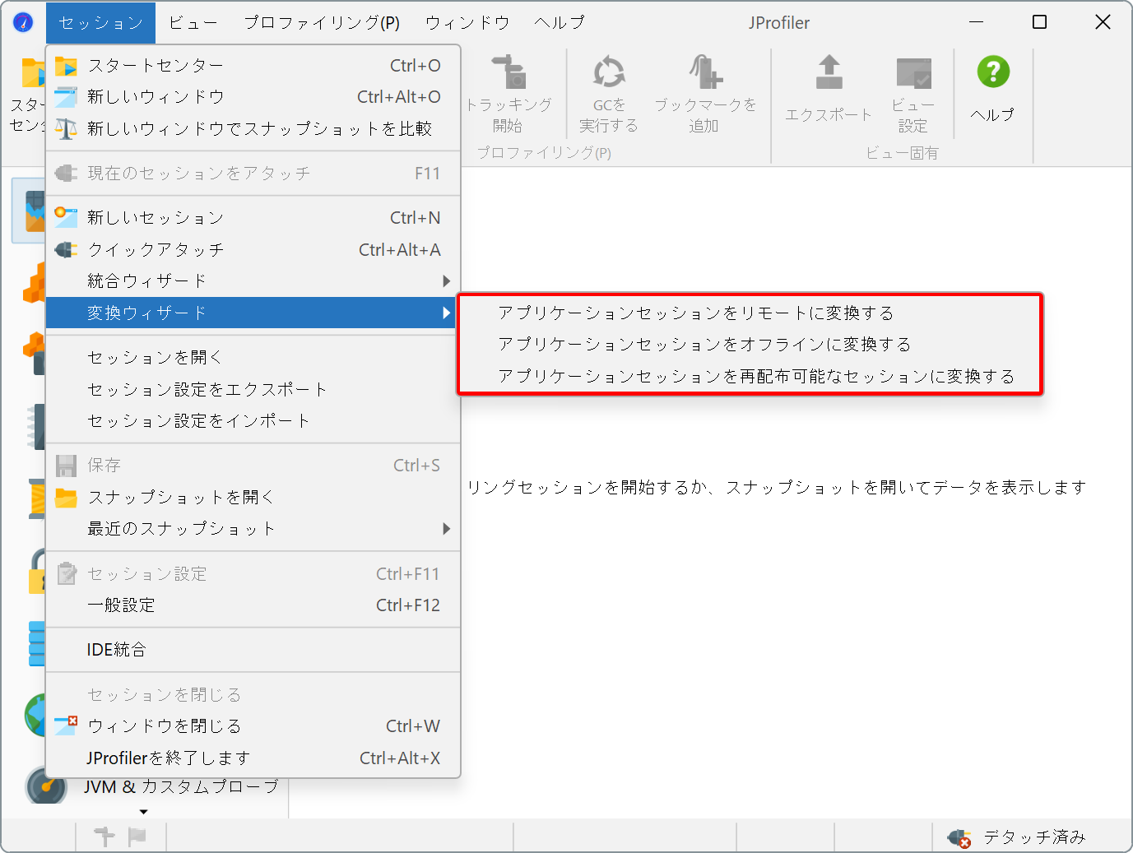Open the セッション menu
Image resolution: width=1133 pixels, height=853 pixels.
[x=100, y=22]
